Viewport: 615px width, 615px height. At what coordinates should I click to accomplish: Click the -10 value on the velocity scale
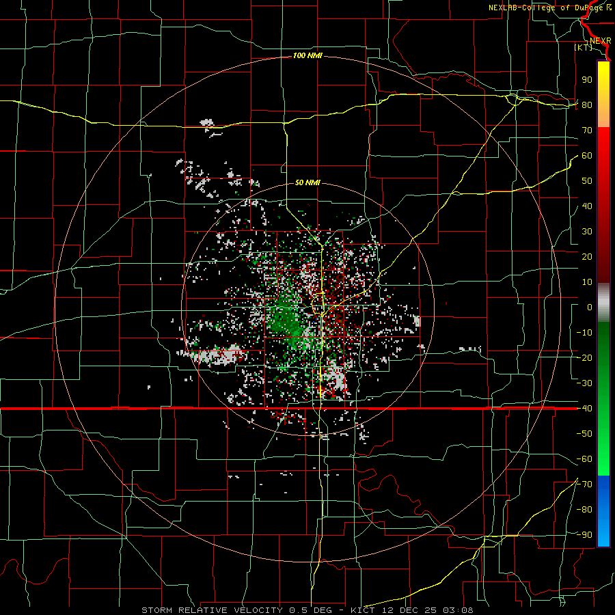(x=584, y=333)
